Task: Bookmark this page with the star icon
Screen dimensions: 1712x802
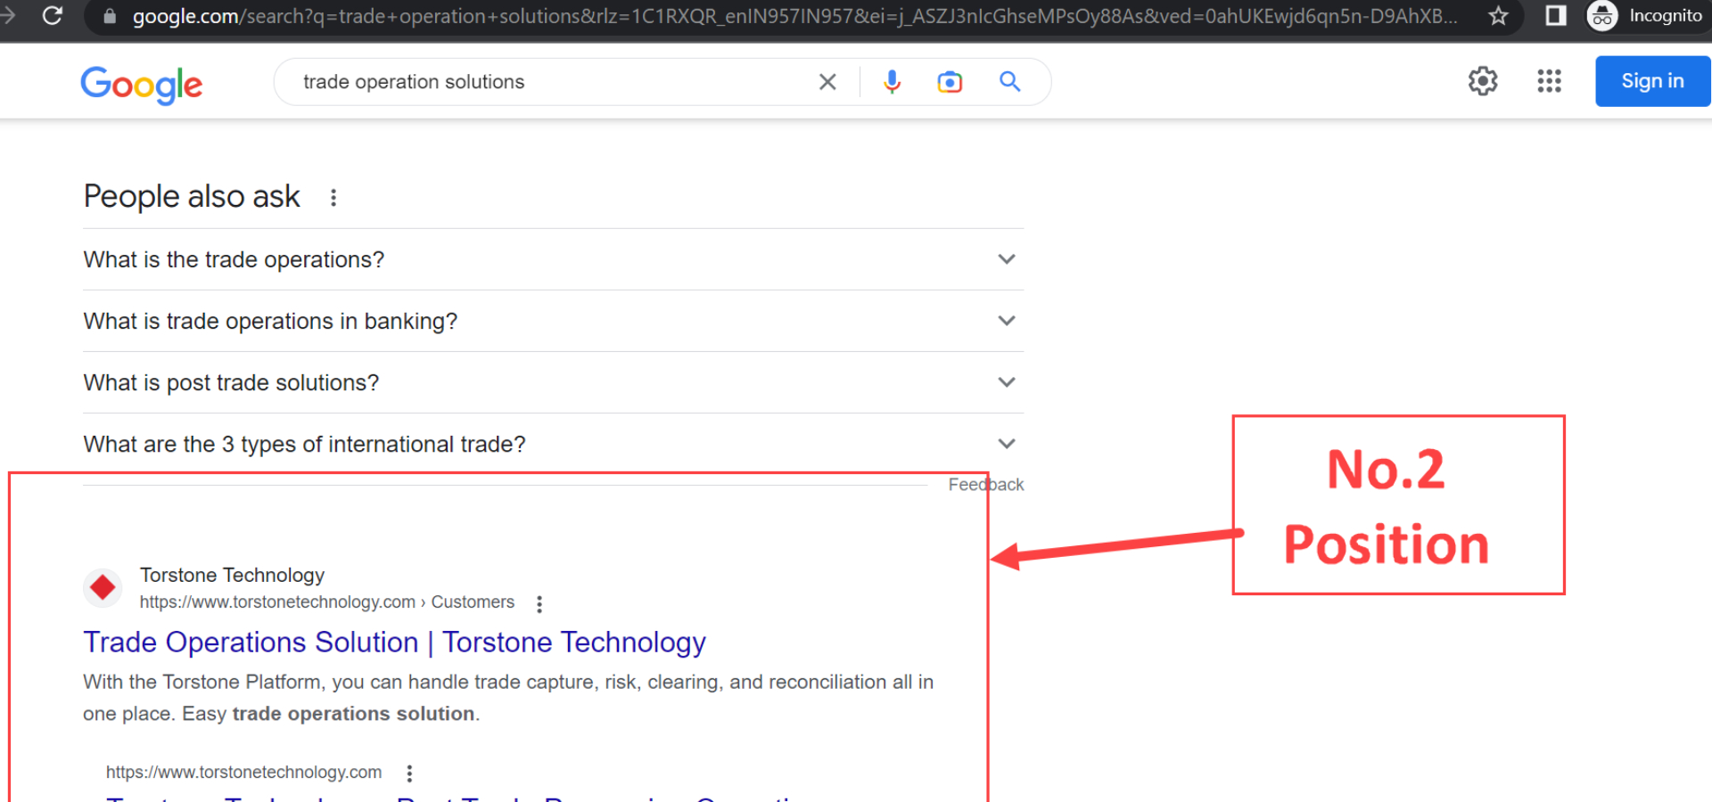Action: [1498, 16]
